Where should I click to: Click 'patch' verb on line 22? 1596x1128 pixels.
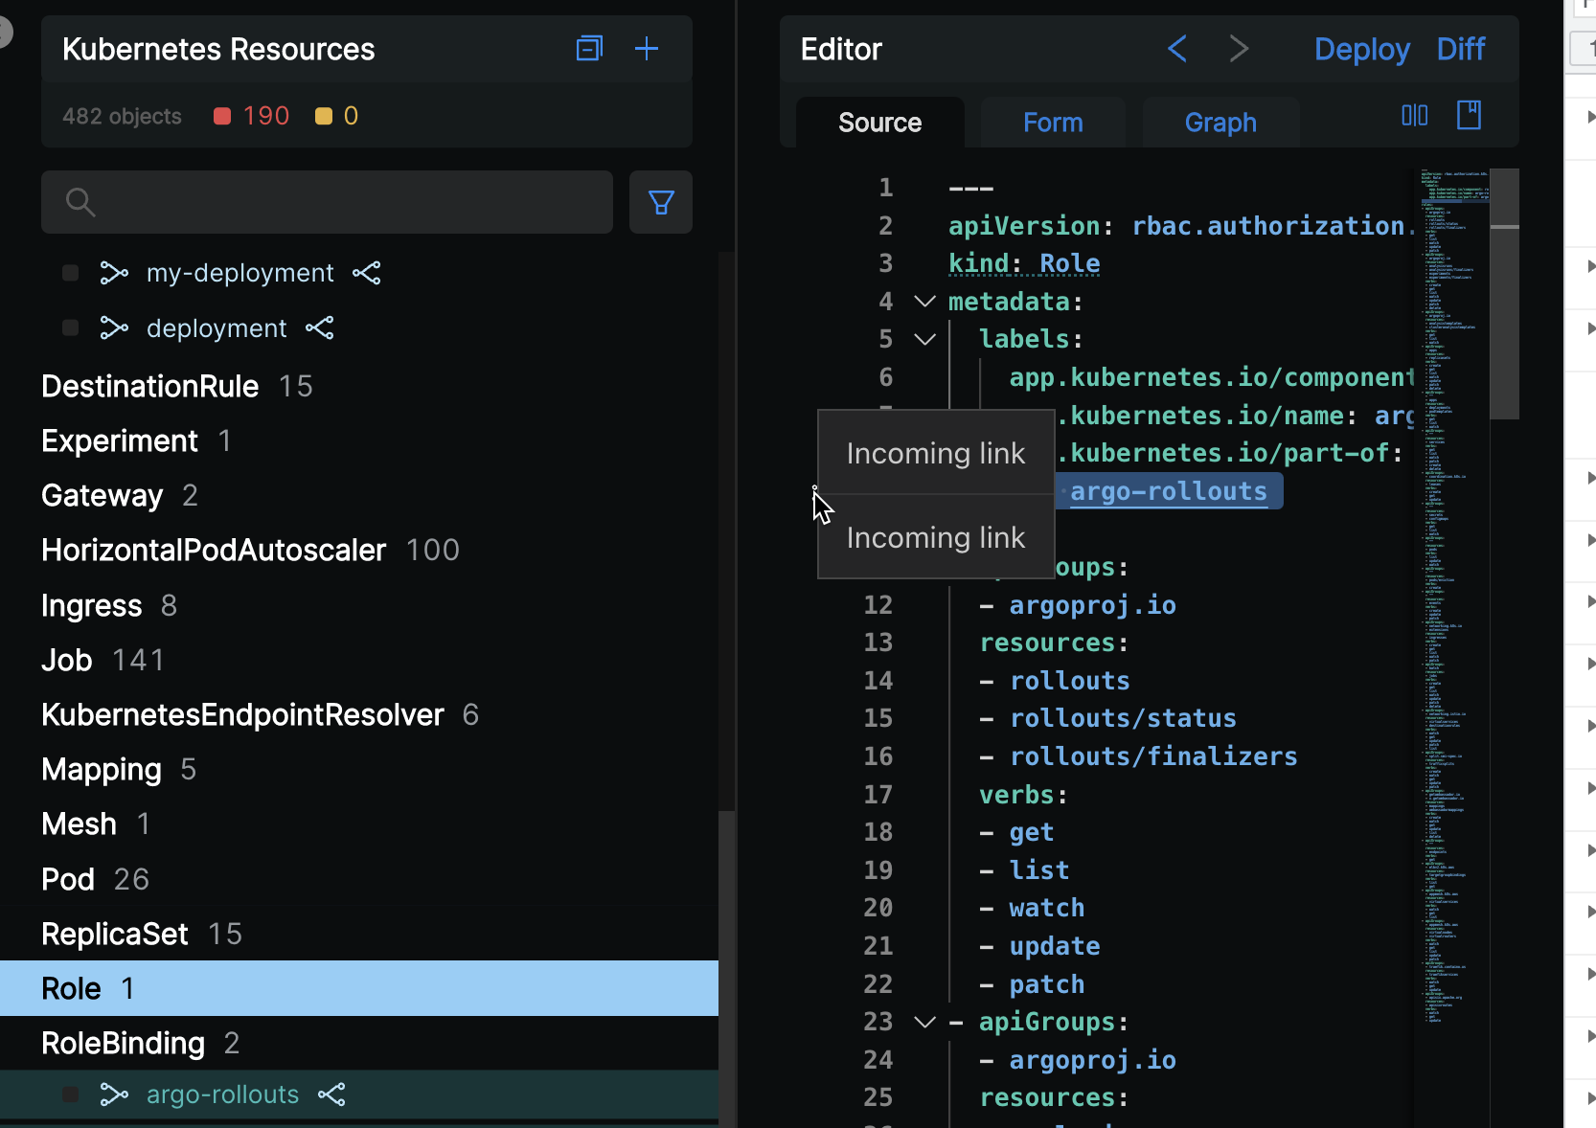[1046, 984]
